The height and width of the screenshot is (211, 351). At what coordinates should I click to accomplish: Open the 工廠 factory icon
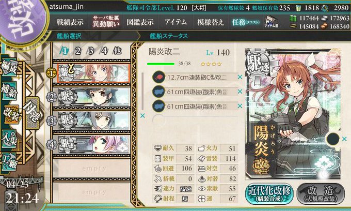point(9,161)
